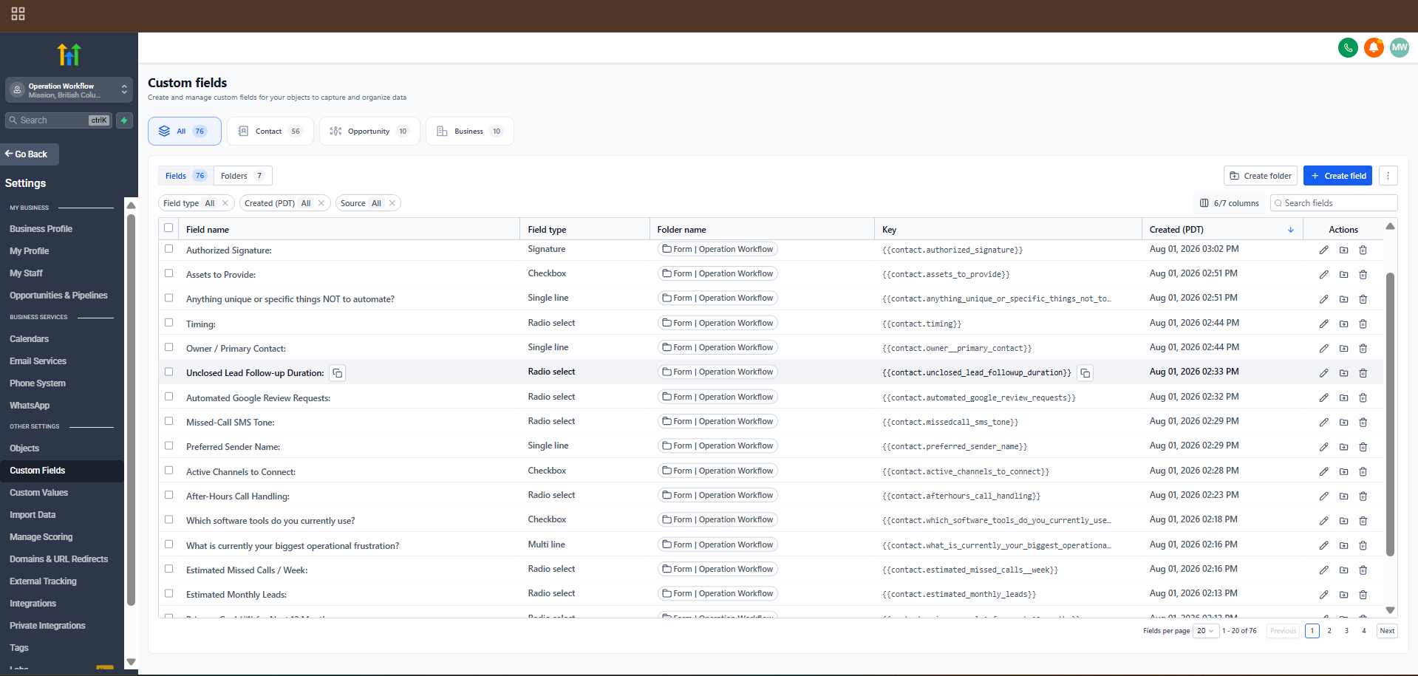Viewport: 1418px width, 676px height.
Task: Select the After-Hours Call Handling row checkbox
Action: pos(168,495)
